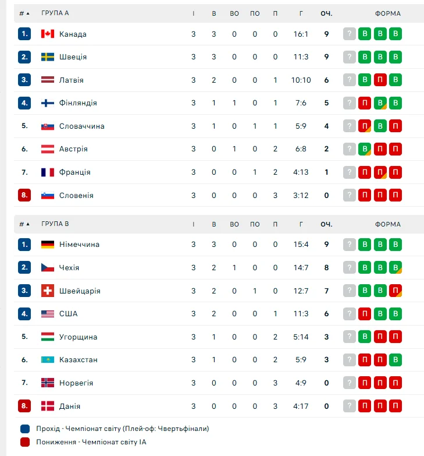Click Canada's gray upcoming match form badge
This screenshot has height=456, width=424.
[349, 34]
